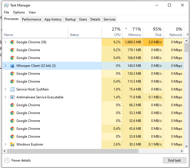Click the Chrome icon in the 179.1 MB row
The width and height of the screenshot is (190, 168).
coord(12,50)
